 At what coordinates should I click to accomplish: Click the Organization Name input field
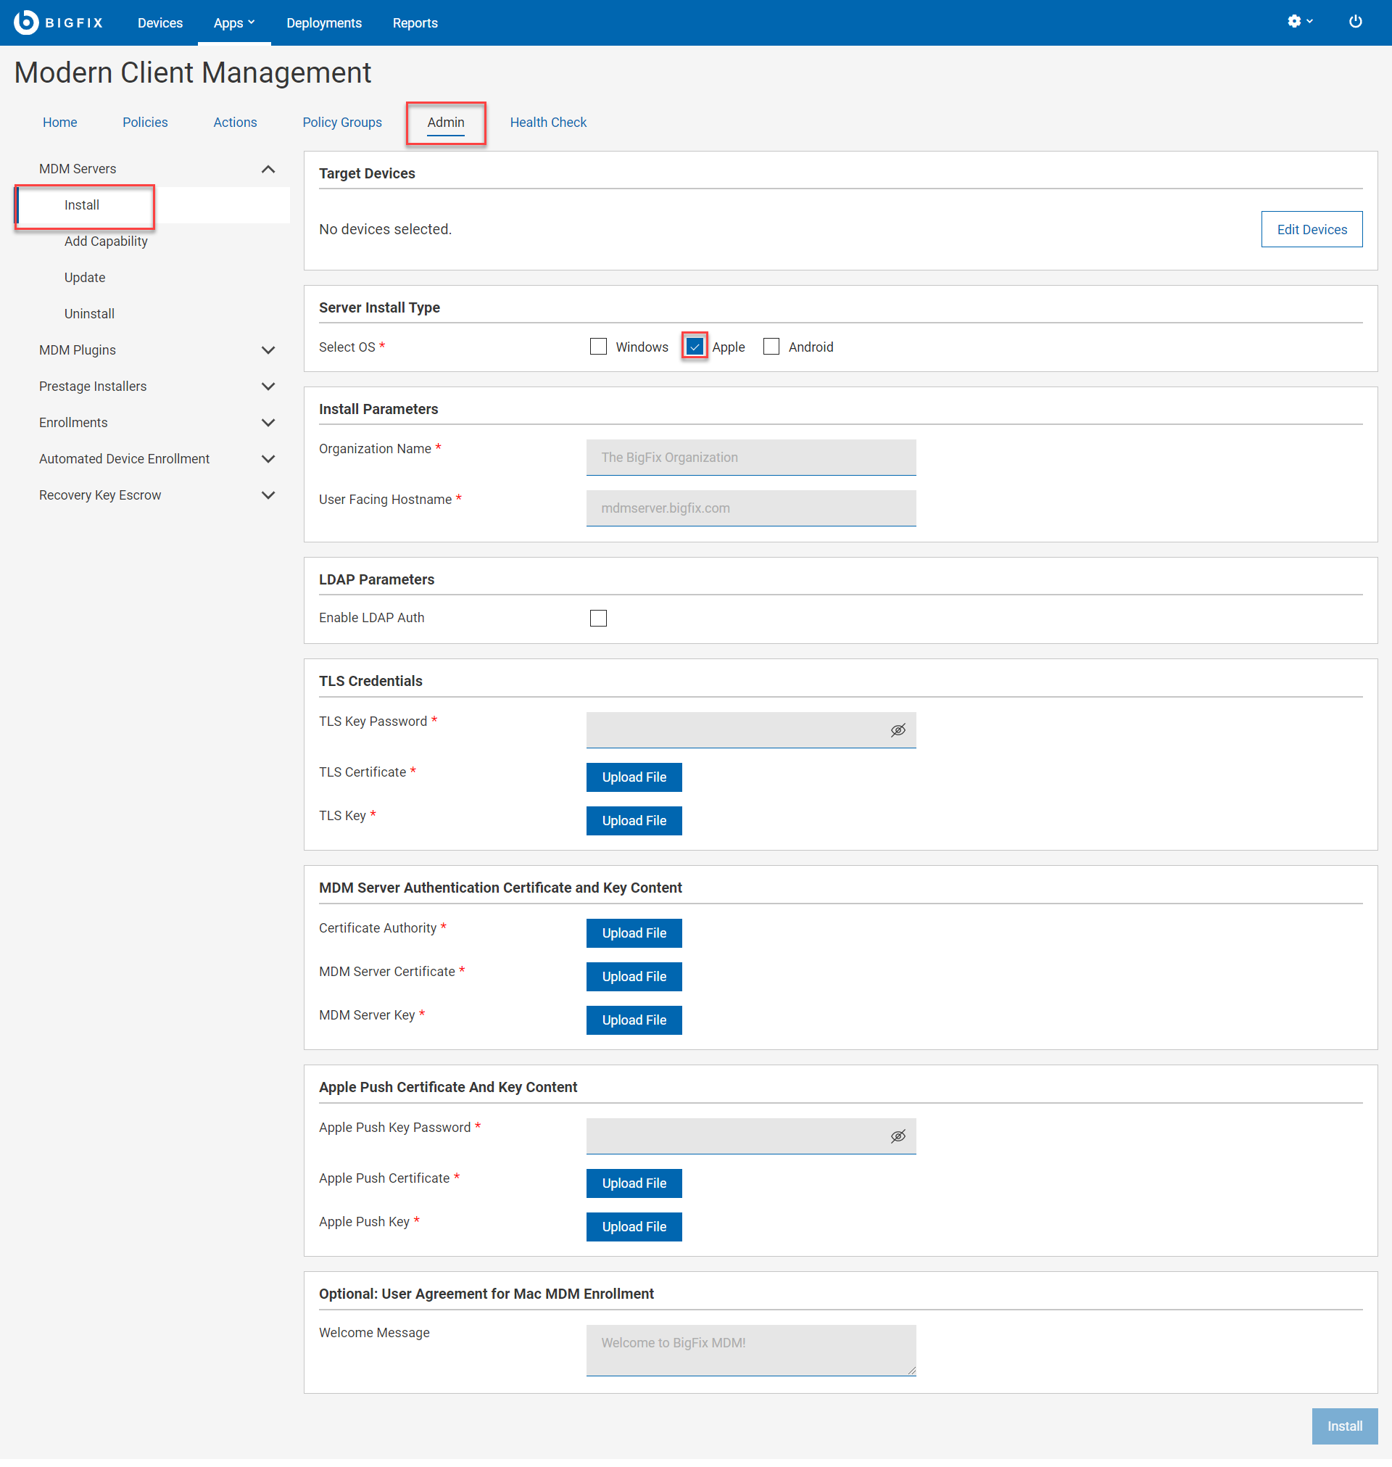[751, 457]
